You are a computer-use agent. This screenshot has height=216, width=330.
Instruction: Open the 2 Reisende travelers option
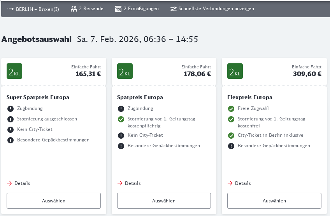click(x=91, y=9)
